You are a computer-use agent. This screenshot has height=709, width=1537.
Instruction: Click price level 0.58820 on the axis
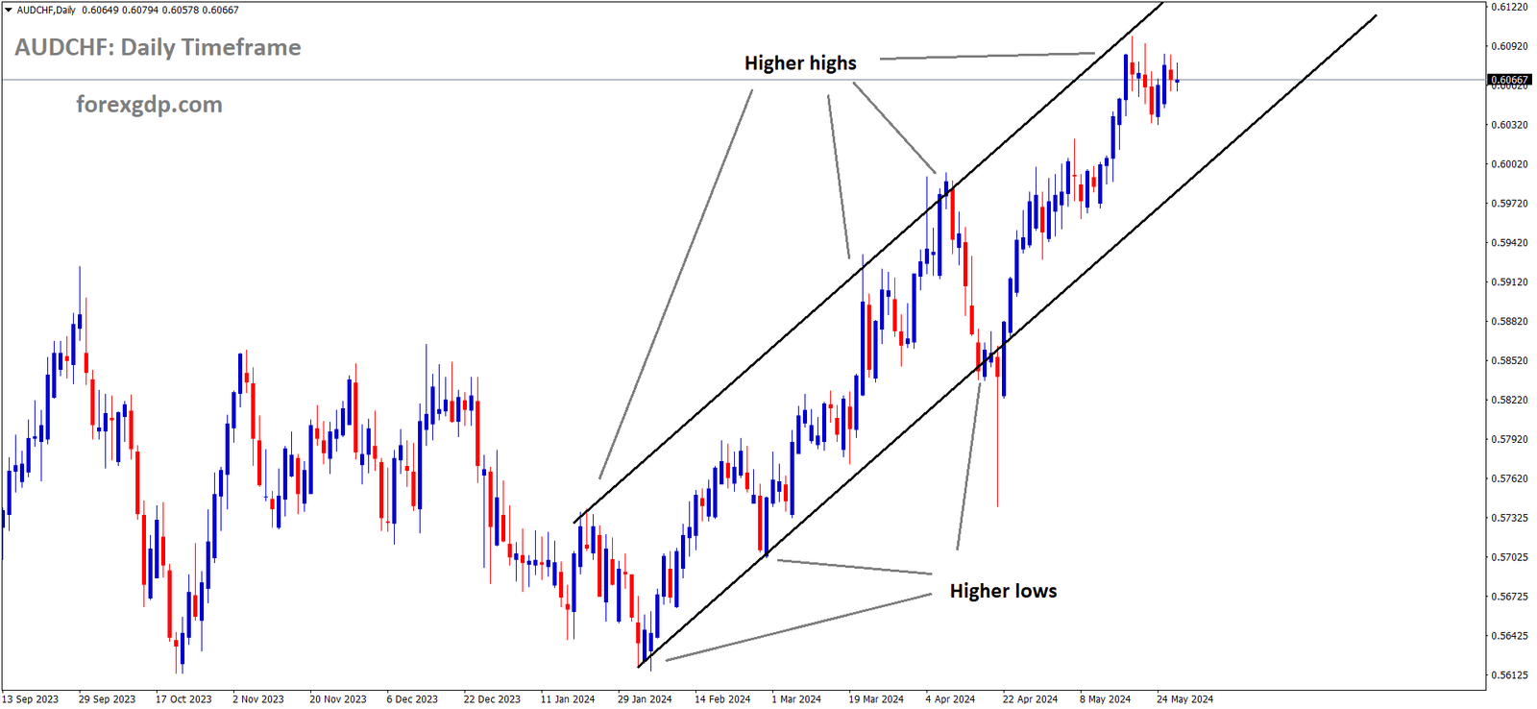(1509, 322)
